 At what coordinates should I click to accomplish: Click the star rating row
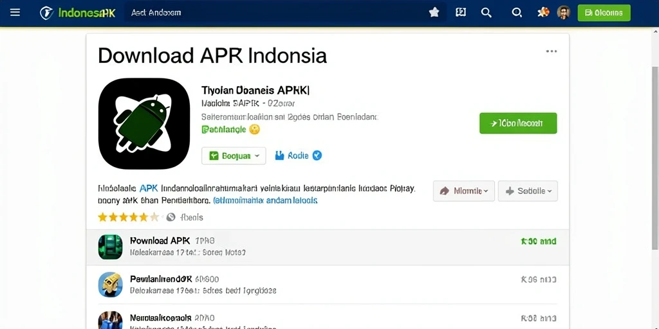(128, 217)
